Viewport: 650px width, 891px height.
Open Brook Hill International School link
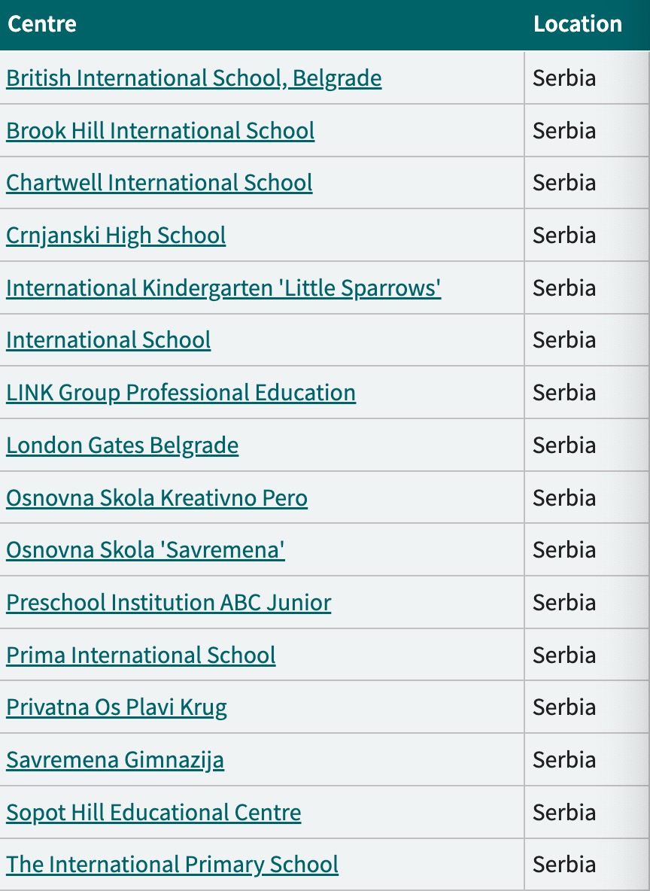click(x=160, y=131)
